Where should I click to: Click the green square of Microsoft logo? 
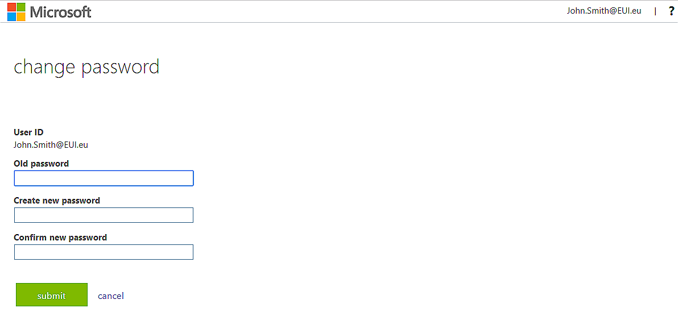(21, 7)
